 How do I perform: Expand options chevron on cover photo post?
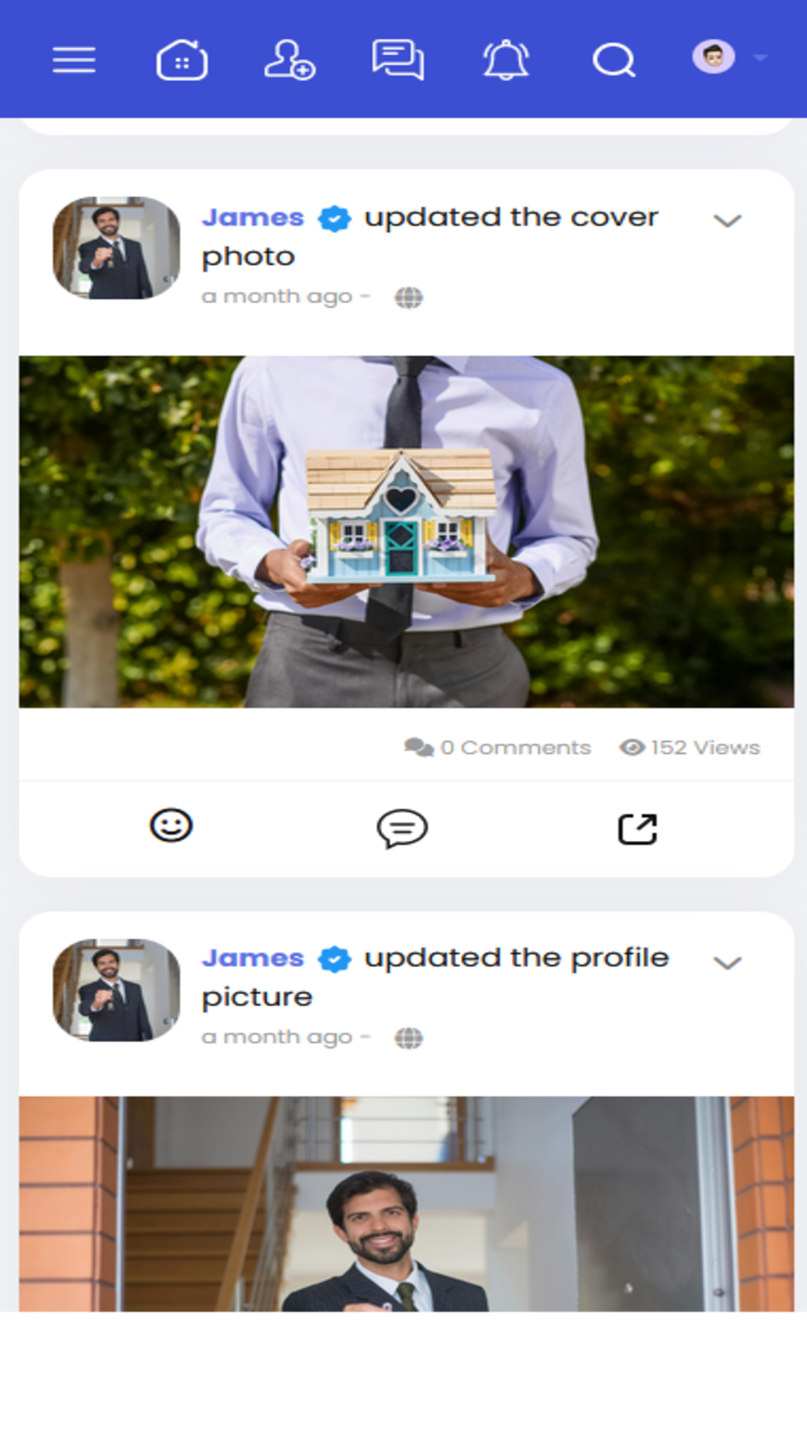[x=727, y=221]
